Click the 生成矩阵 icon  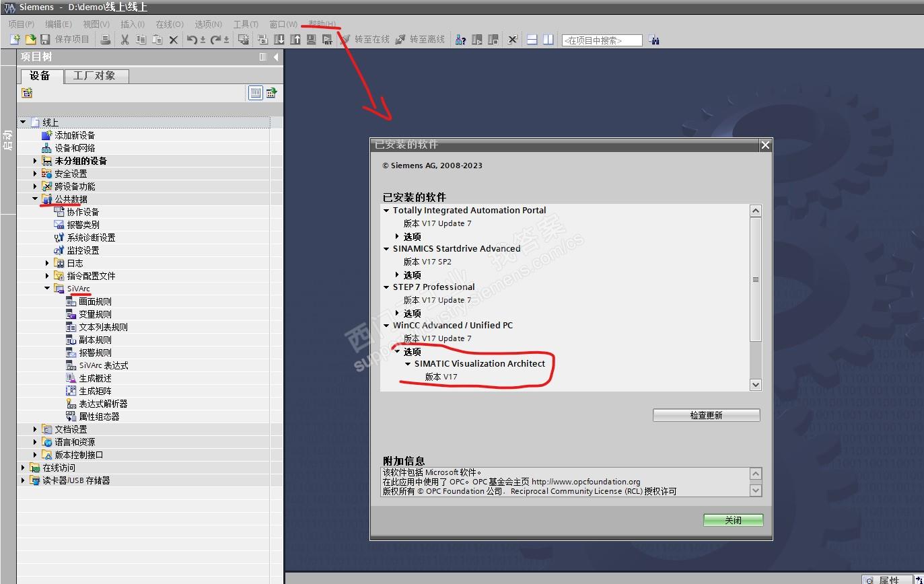tap(71, 391)
